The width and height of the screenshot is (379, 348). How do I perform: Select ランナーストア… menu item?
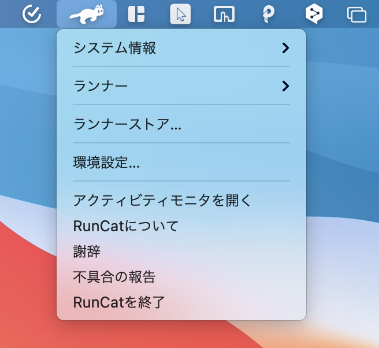coord(181,124)
